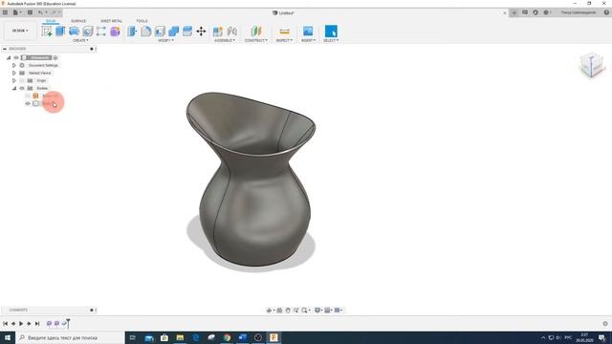
Task: Click the Notifications comment icon at top
Action: 525,12
